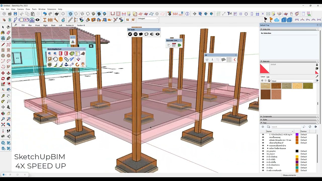
Task: Click the colorful gear settings icon
Action: point(170,14)
